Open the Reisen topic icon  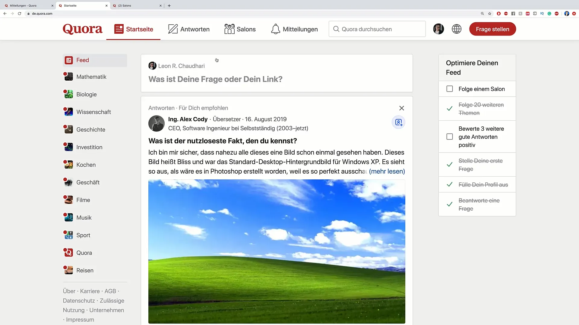[68, 270]
